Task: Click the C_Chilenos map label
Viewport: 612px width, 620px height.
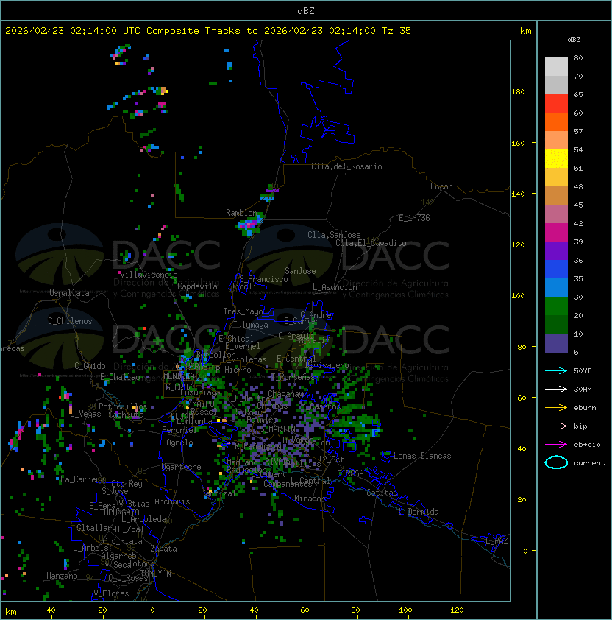Action: coord(70,321)
